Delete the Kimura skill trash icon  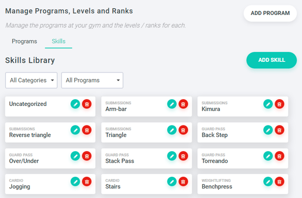click(279, 104)
